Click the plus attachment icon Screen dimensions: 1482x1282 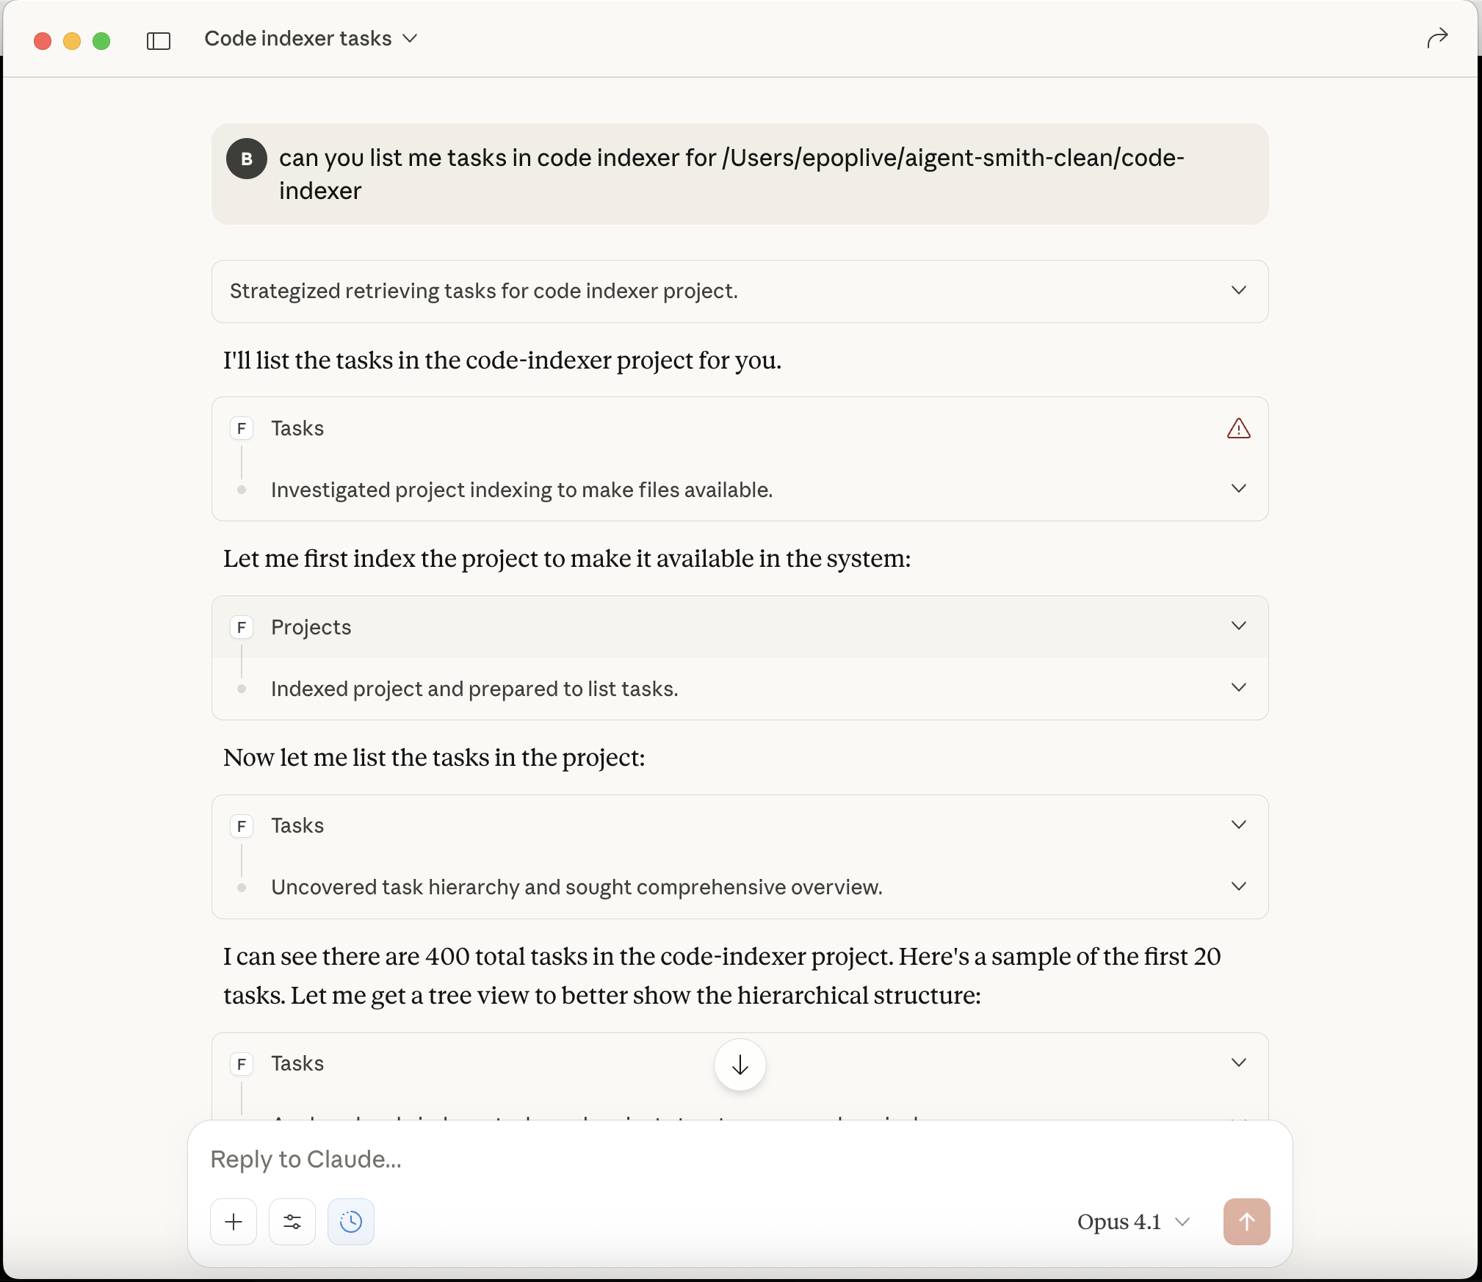coord(234,1222)
